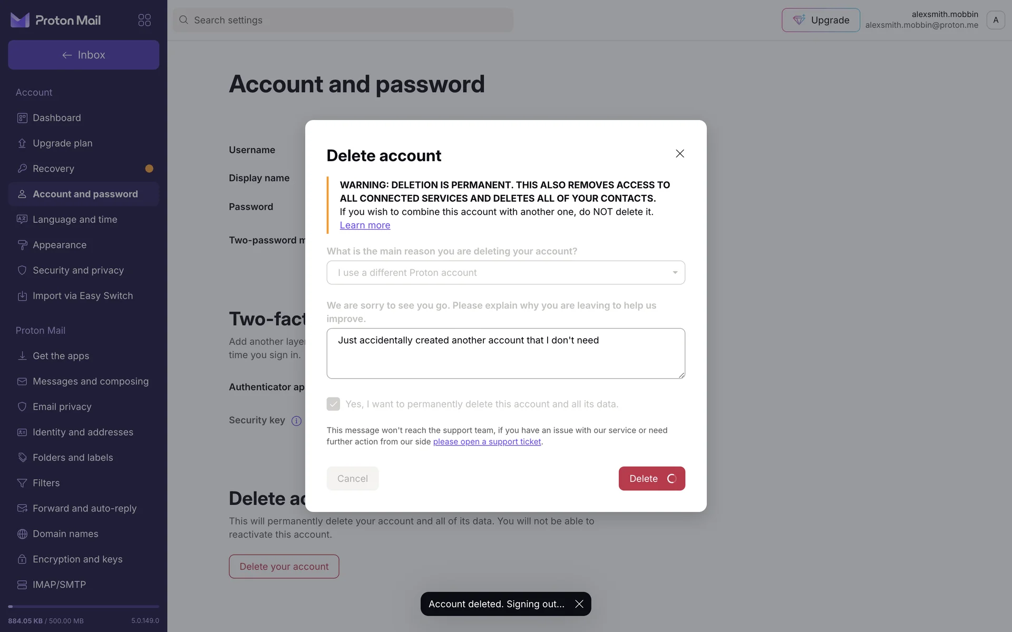Viewport: 1012px width, 632px height.
Task: Open the Proton apps grid switcher
Action: [144, 20]
